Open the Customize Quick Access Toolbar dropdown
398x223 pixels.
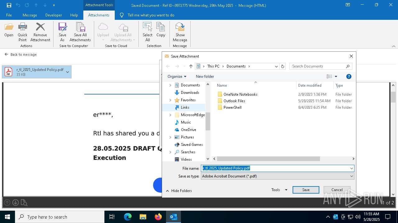pyautogui.click(x=54, y=5)
